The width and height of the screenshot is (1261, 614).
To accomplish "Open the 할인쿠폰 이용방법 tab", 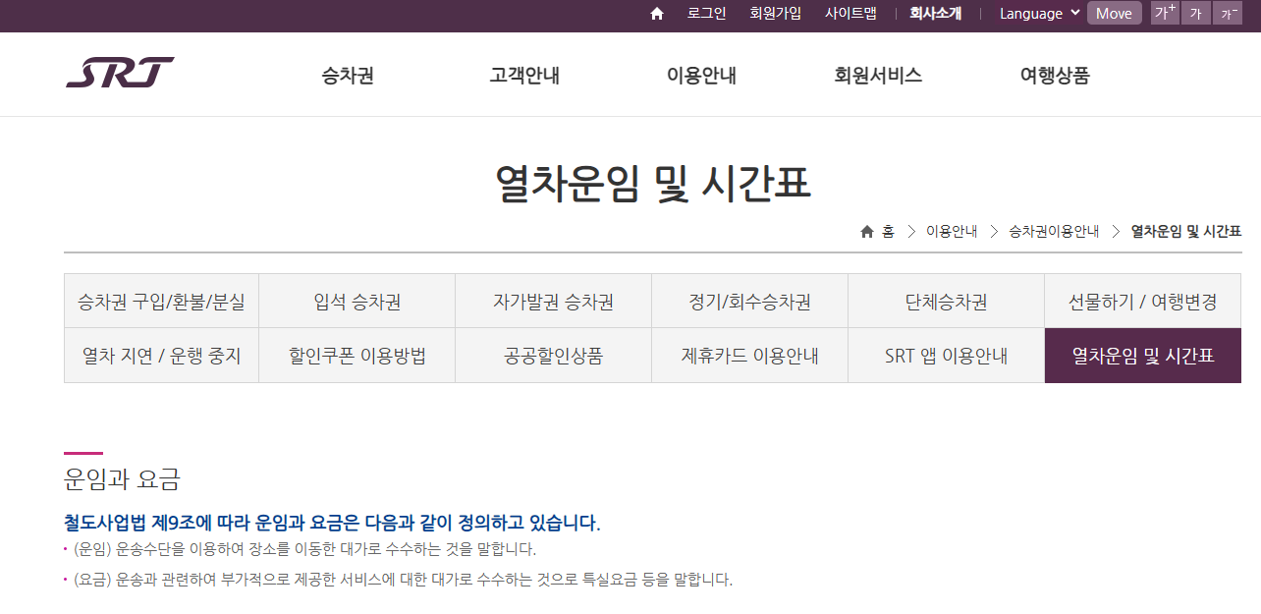I will point(356,355).
